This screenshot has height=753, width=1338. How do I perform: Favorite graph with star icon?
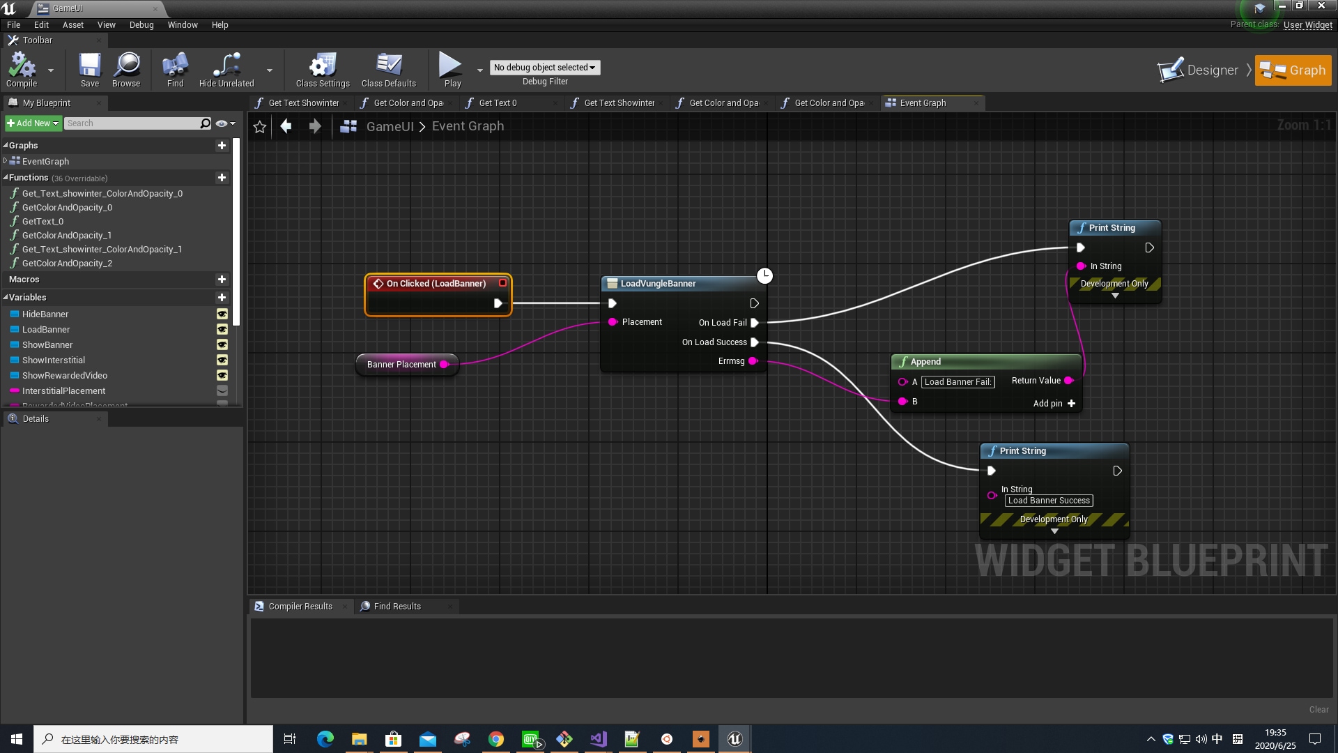[x=260, y=126]
